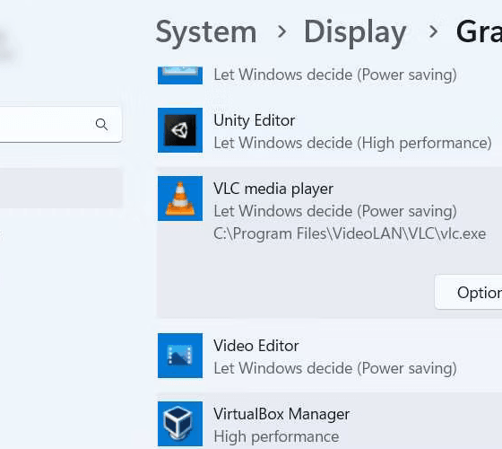Click the chevron between System and Display
Image resolution: width=502 pixels, height=449 pixels.
[x=281, y=31]
